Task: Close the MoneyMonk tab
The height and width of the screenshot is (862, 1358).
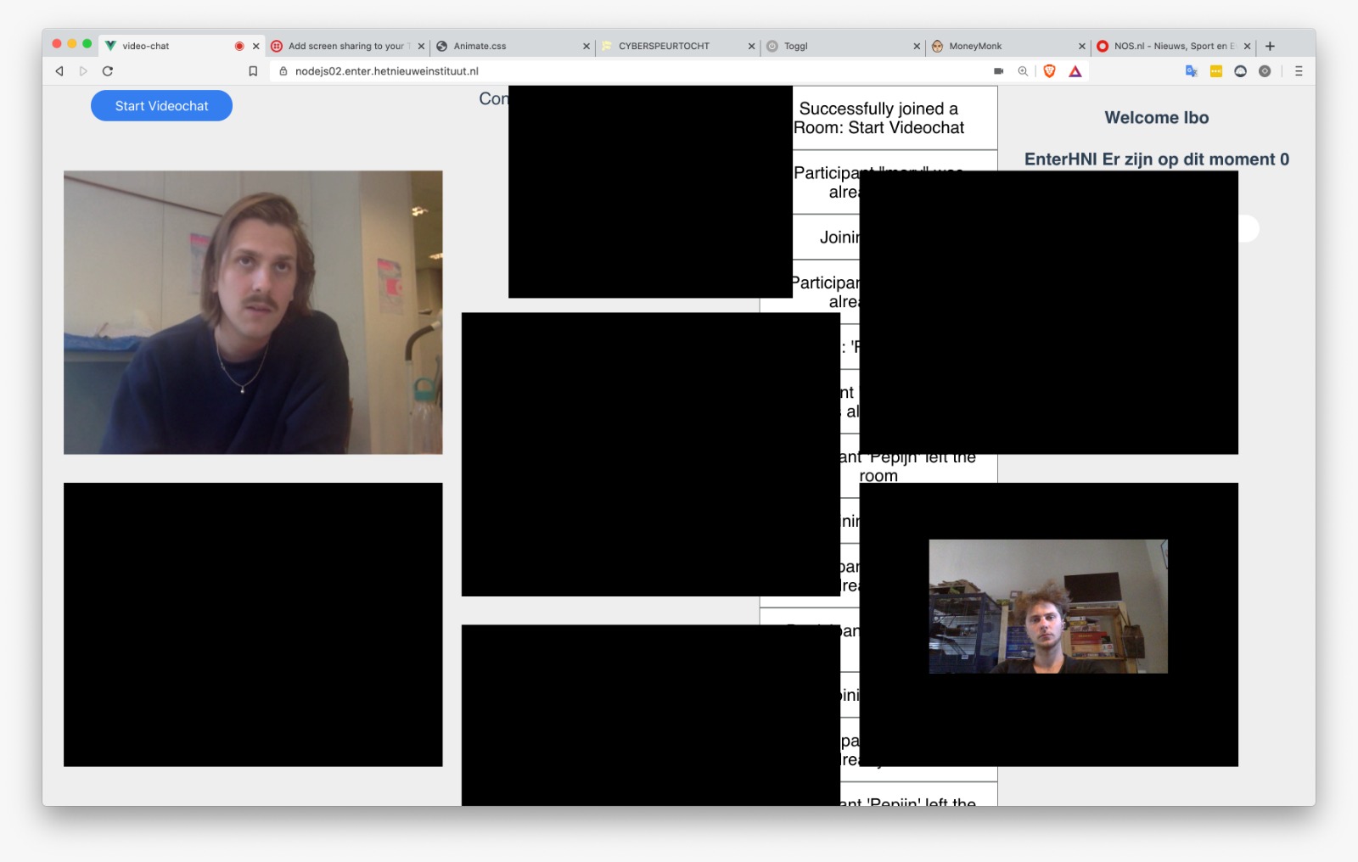Action: click(1082, 46)
